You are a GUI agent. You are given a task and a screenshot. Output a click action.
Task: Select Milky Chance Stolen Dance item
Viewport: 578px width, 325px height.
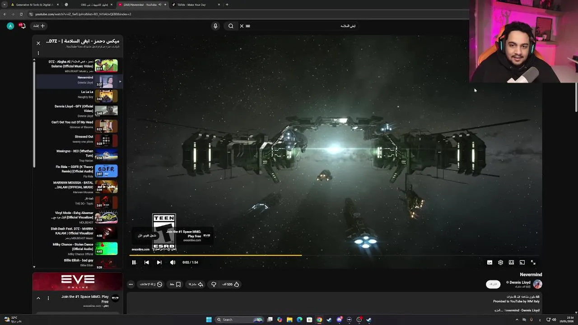pyautogui.click(x=78, y=249)
